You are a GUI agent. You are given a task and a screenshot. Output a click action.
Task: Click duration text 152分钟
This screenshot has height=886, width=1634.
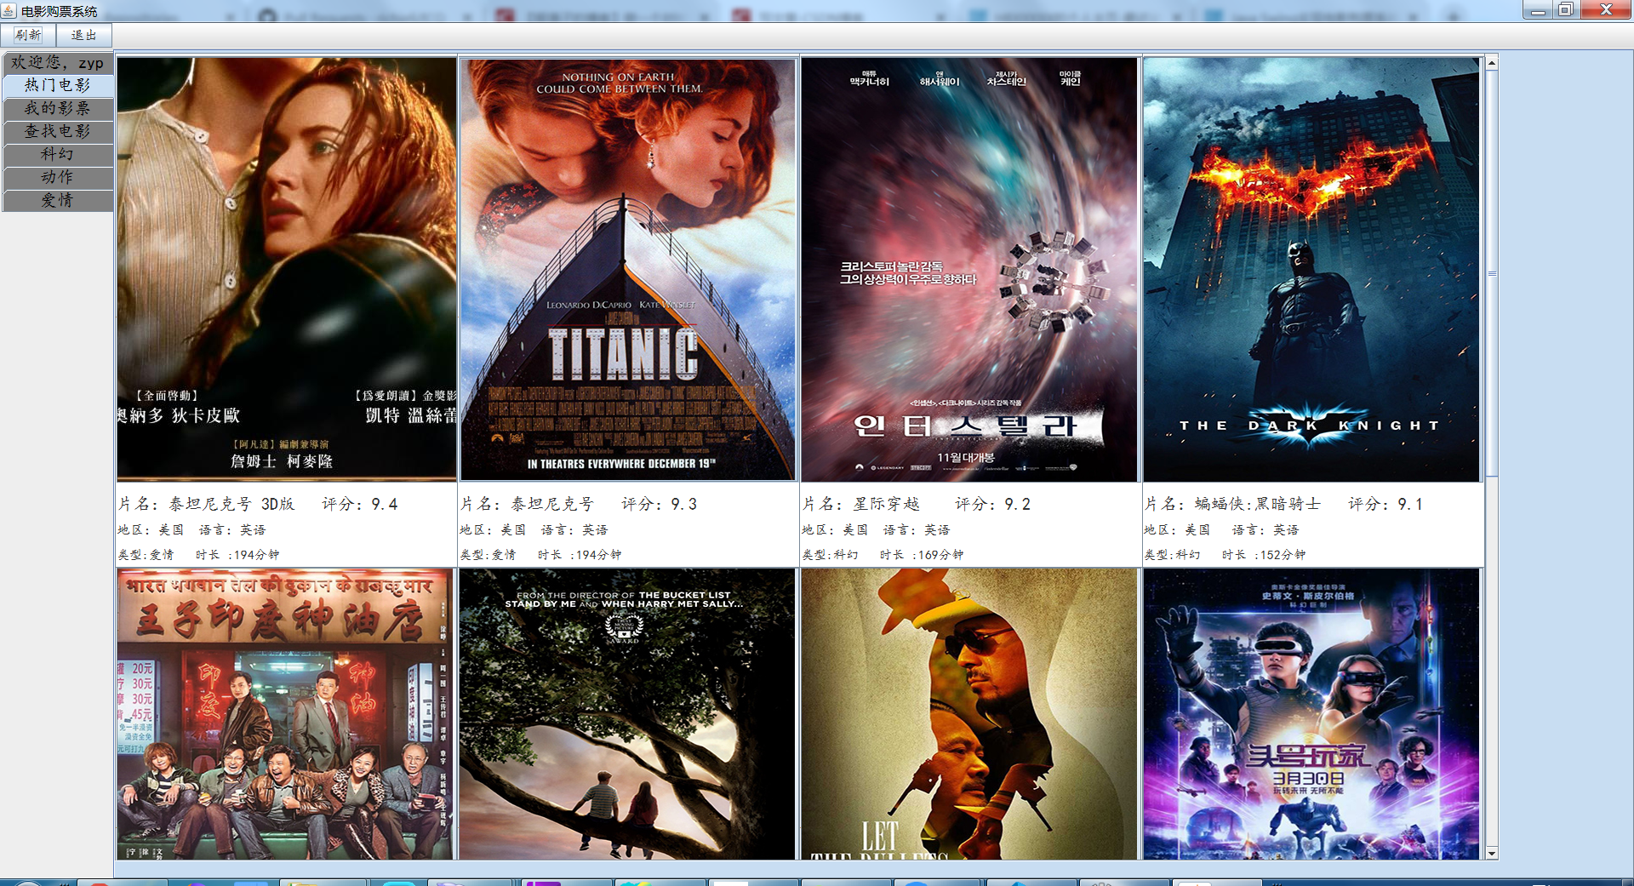click(x=1283, y=554)
